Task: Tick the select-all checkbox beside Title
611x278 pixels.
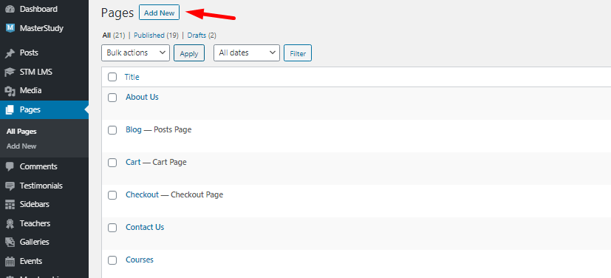Action: click(112, 77)
